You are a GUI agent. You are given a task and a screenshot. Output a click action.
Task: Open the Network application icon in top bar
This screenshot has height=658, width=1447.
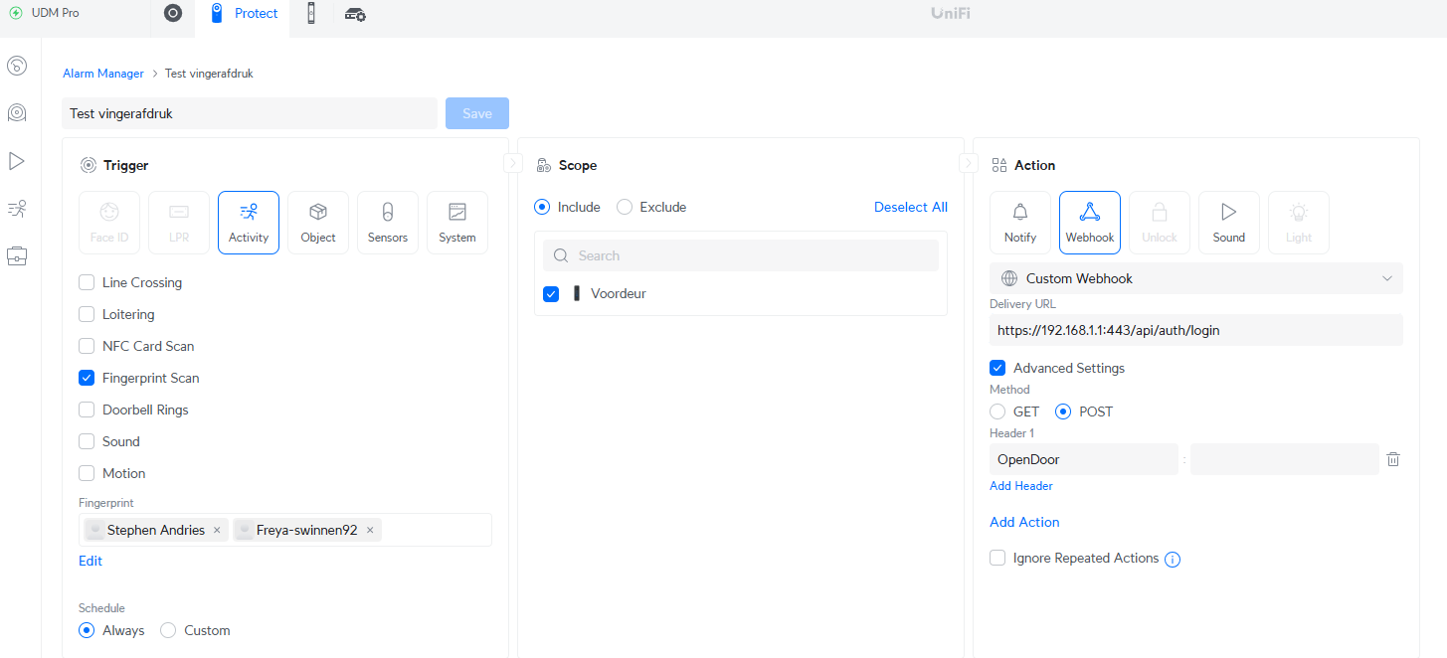coord(173,14)
